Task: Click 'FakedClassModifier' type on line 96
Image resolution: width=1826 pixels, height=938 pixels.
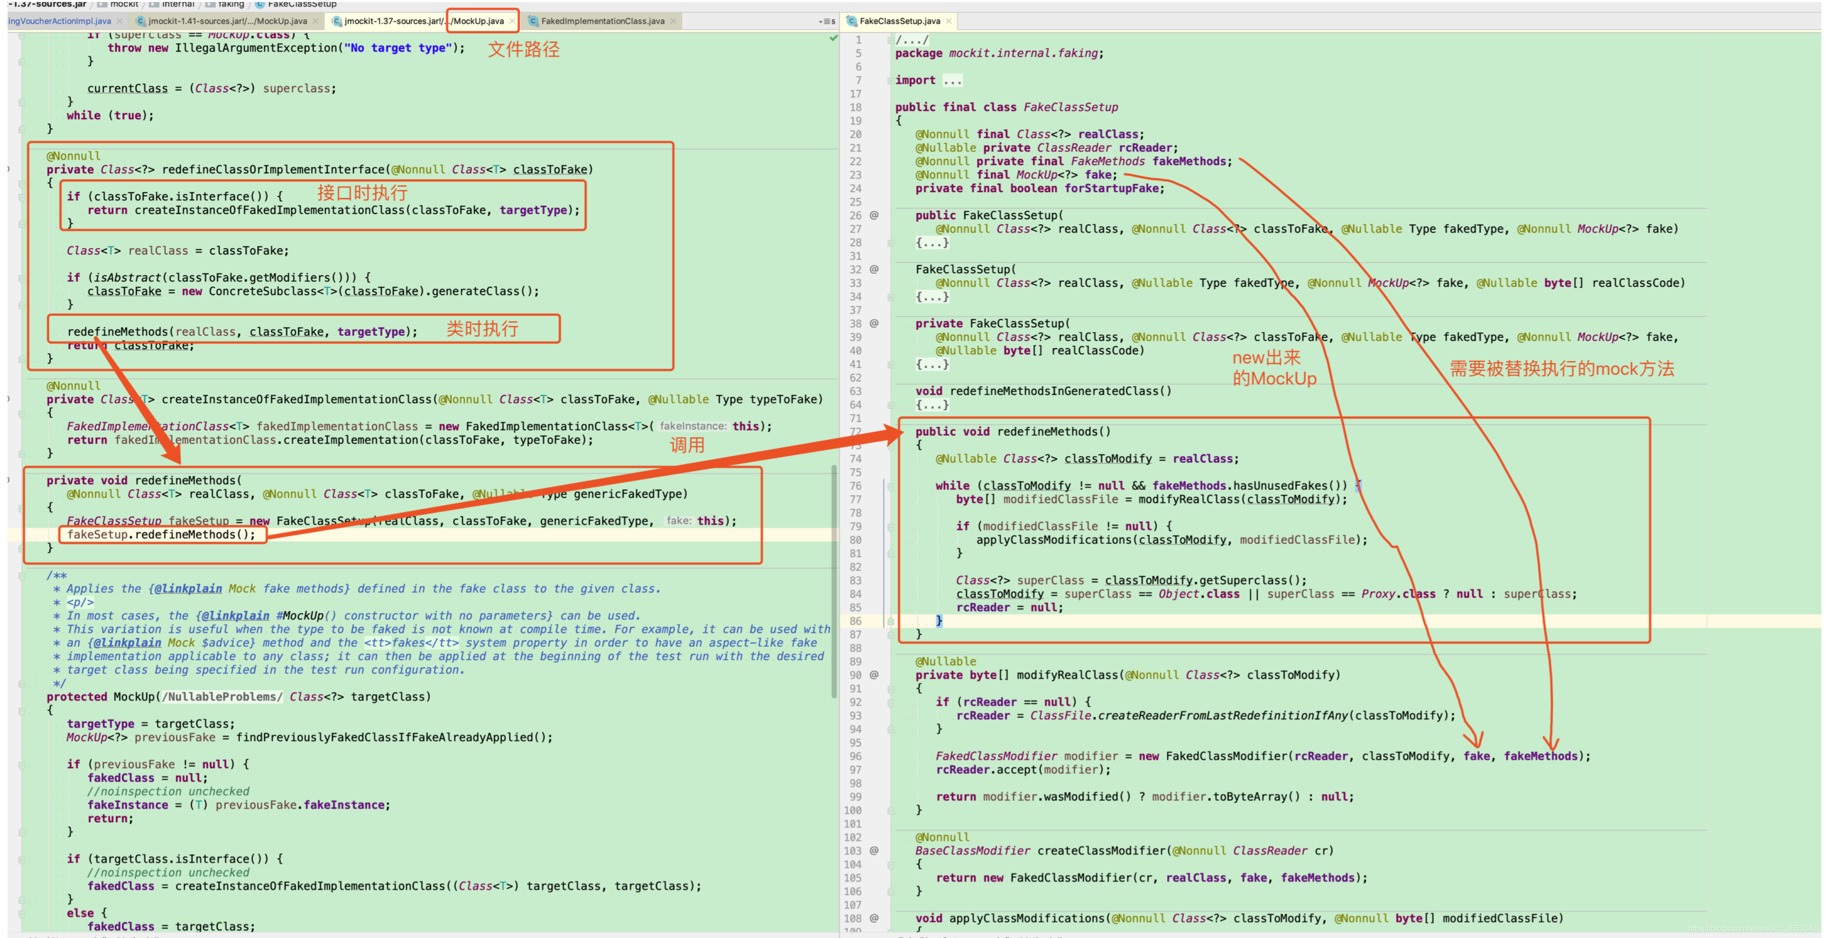Action: pyautogui.click(x=996, y=756)
